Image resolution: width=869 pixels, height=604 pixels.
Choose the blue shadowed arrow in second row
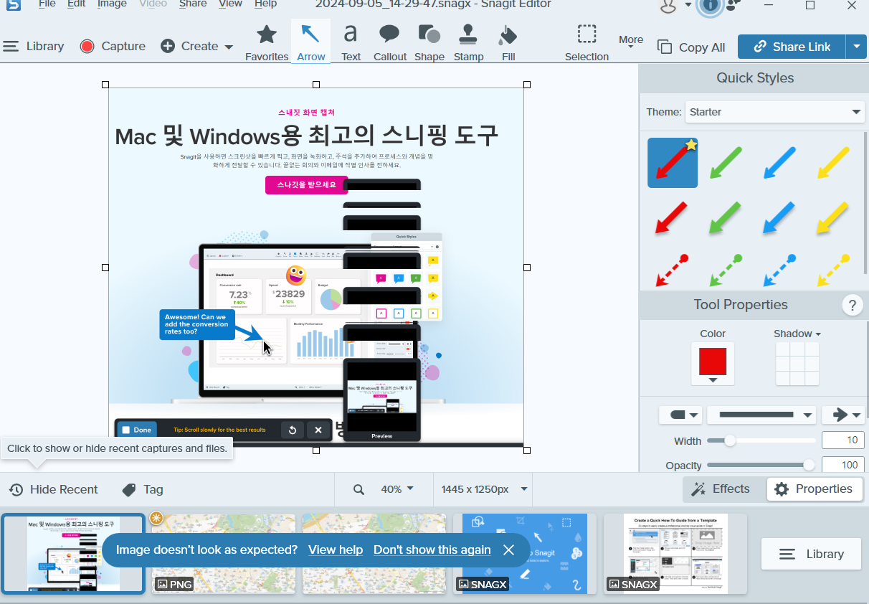[x=779, y=217]
